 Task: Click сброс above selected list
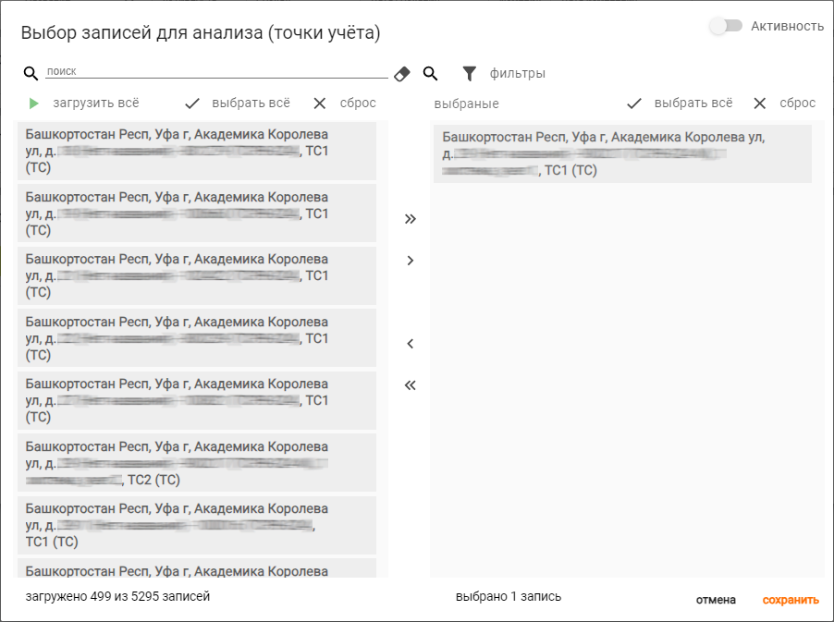point(797,103)
